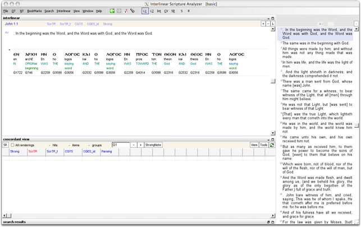Click the green refresh icon in concordant view
The width and height of the screenshot is (361, 227).
click(x=272, y=145)
